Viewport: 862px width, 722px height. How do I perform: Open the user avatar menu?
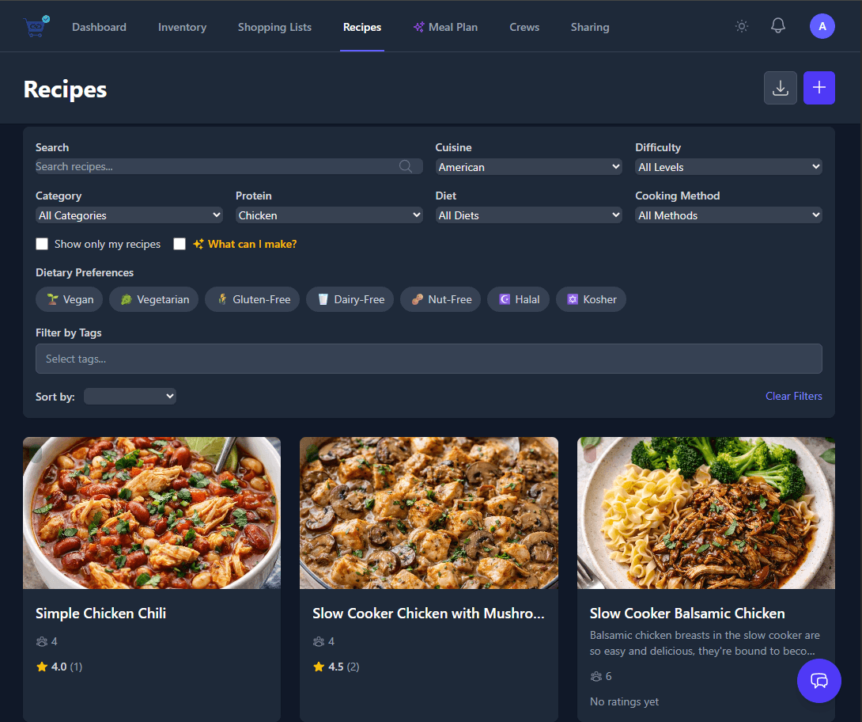coord(822,25)
